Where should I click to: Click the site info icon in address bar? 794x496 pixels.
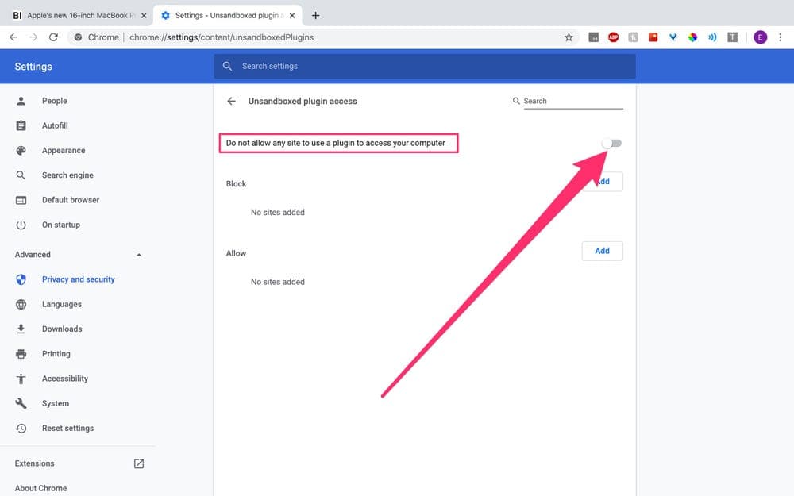[x=78, y=37]
